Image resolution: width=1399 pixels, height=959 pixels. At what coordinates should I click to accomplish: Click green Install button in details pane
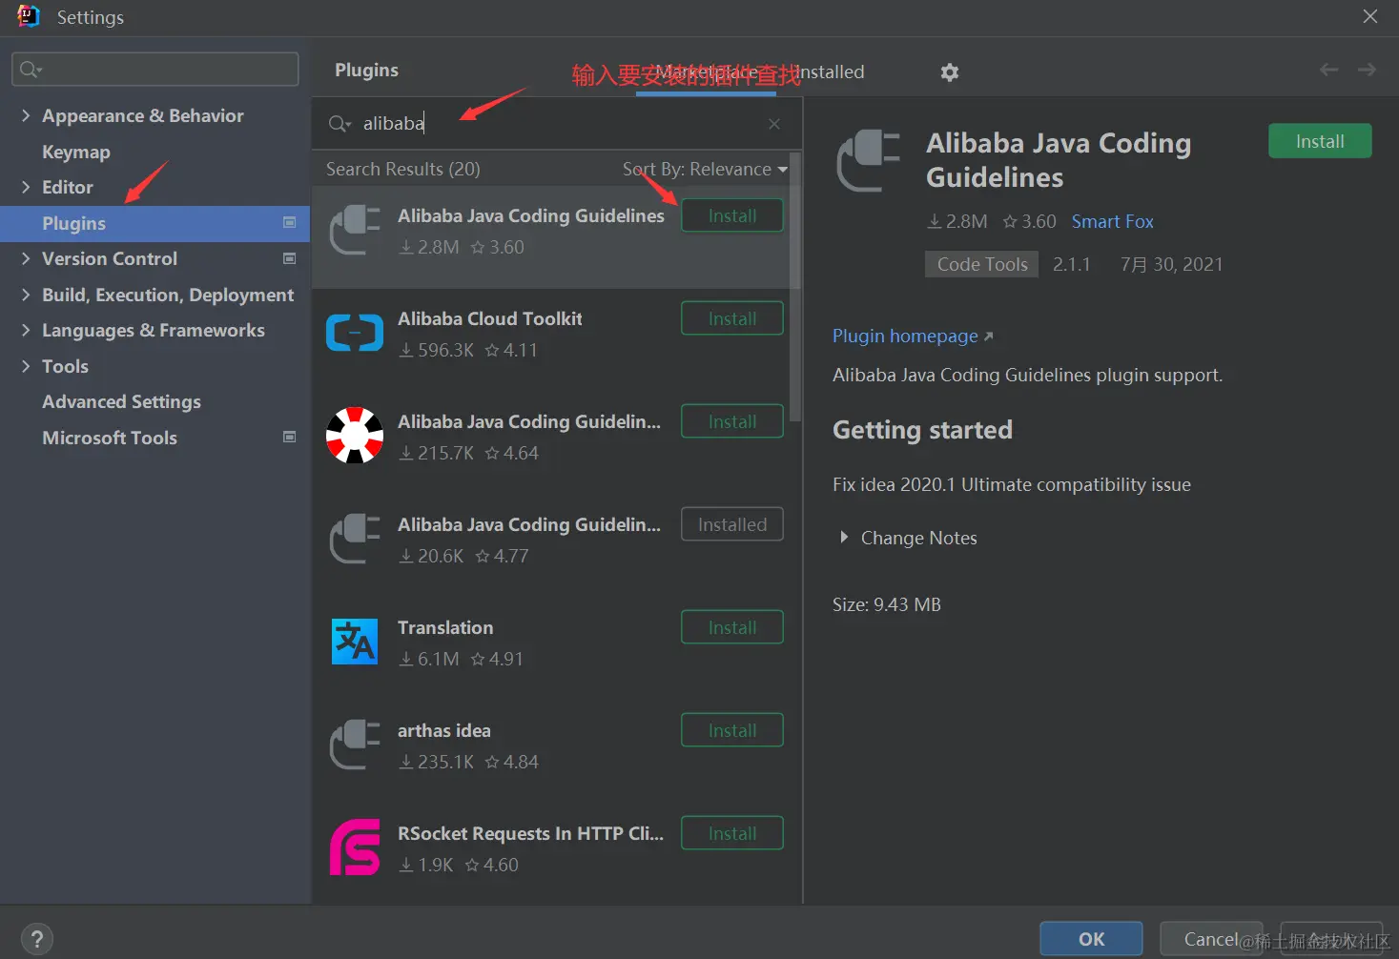coord(1320,141)
